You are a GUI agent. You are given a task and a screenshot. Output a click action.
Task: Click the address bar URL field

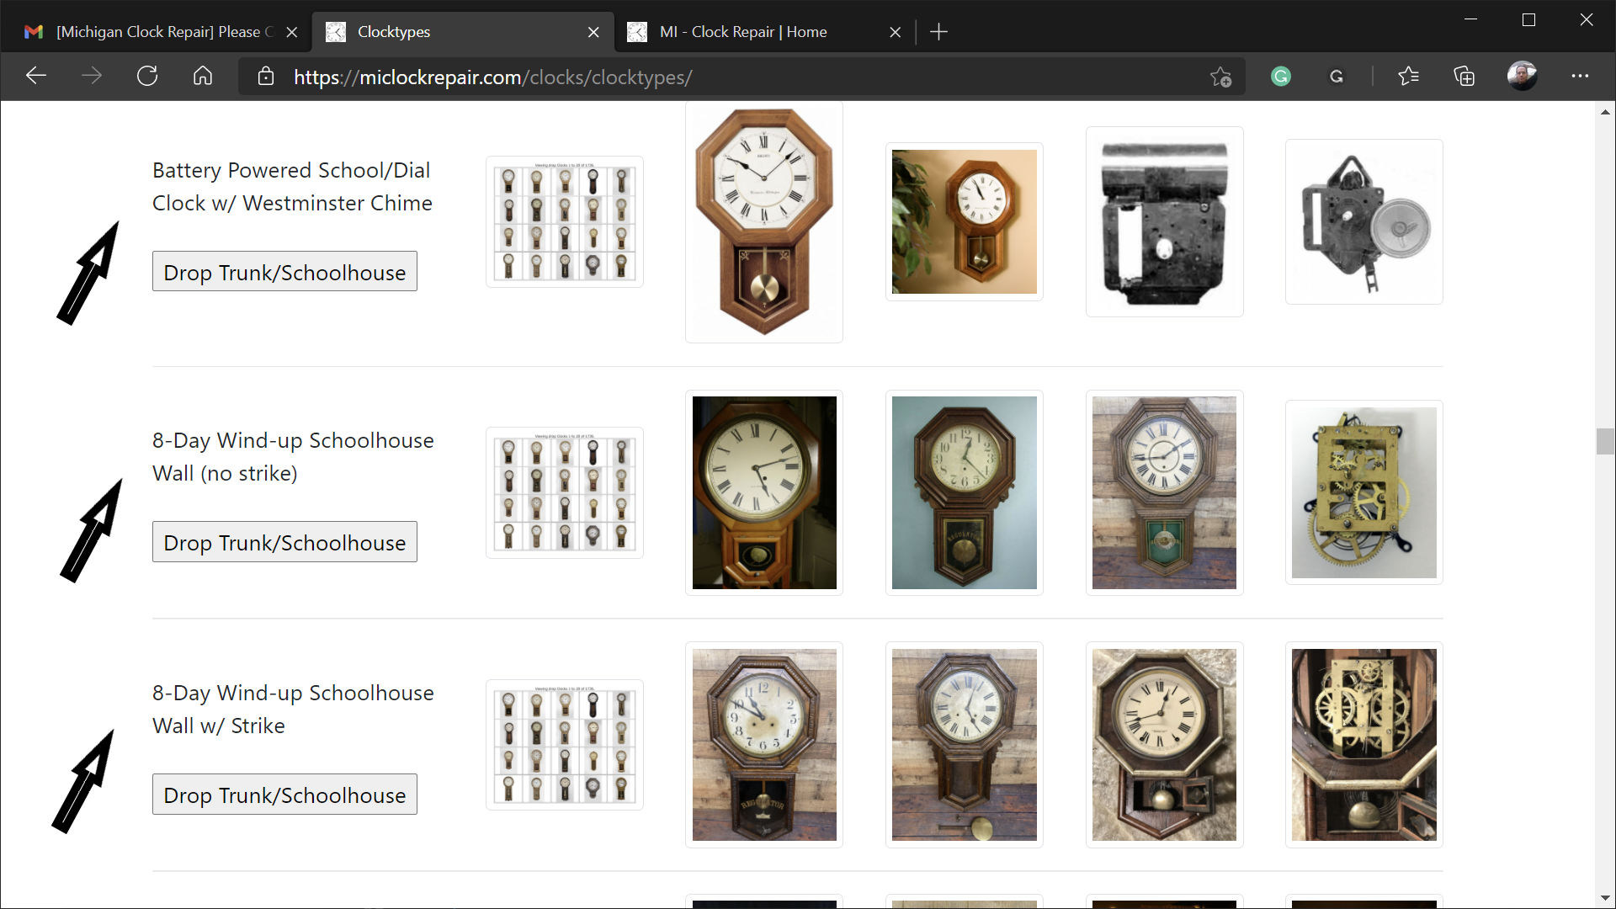(x=741, y=77)
